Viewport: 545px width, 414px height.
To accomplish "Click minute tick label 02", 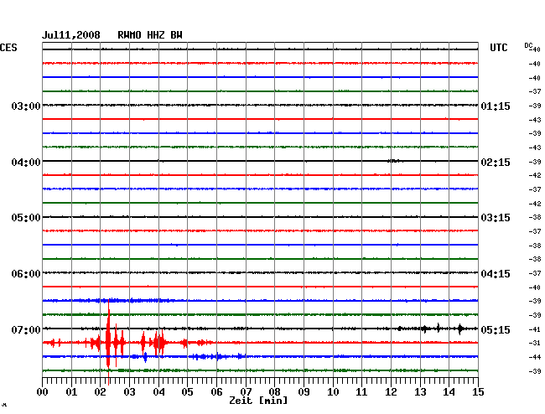I will [x=100, y=392].
